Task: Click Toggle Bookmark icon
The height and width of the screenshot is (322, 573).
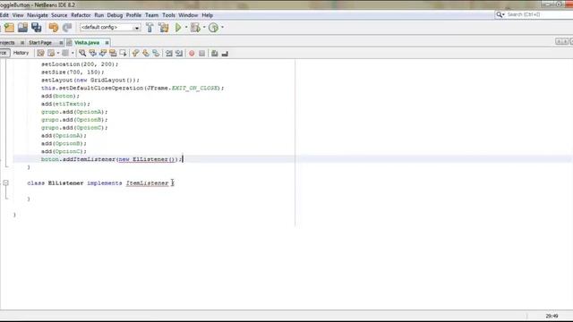Action: coord(156,54)
